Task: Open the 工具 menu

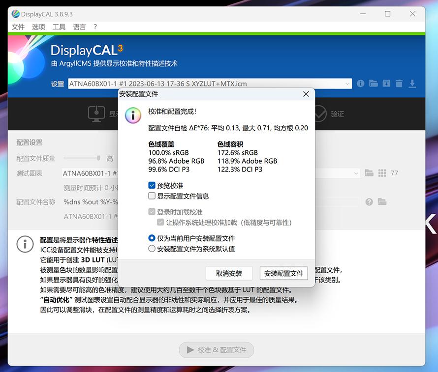Action: point(59,27)
